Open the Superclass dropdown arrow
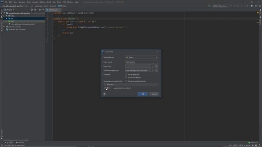Screen dimensions: 262x147 152,66
